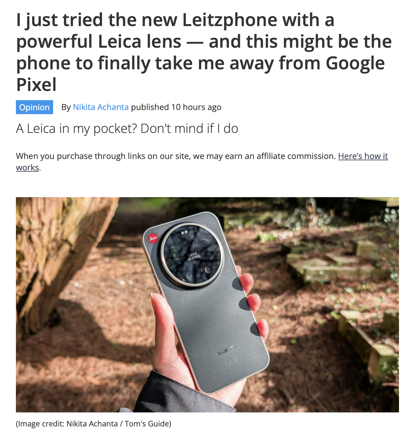Click the word "works" in the affiliate link

(x=27, y=168)
